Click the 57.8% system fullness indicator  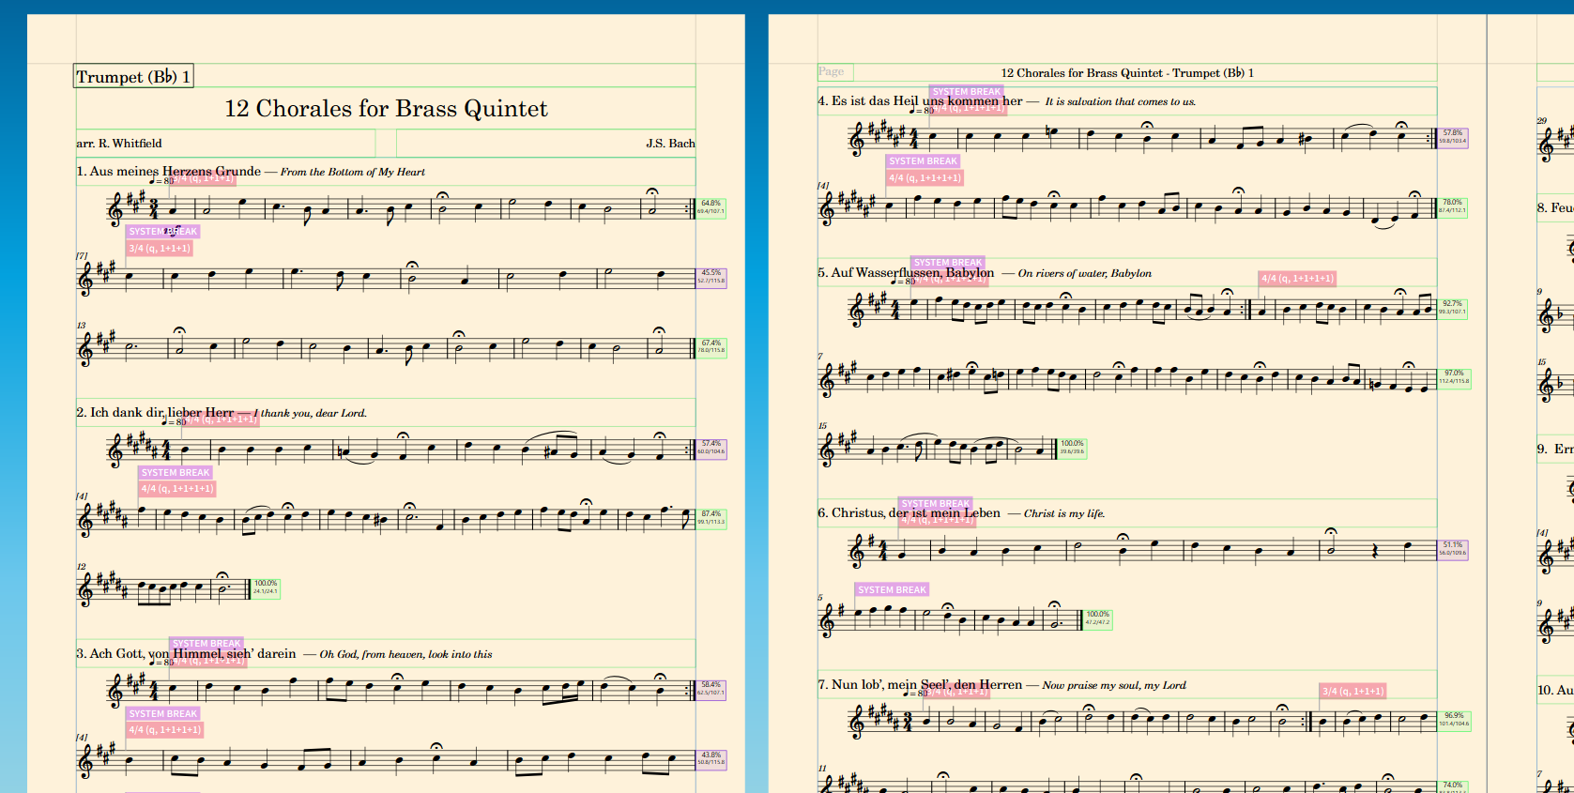pyautogui.click(x=1452, y=137)
